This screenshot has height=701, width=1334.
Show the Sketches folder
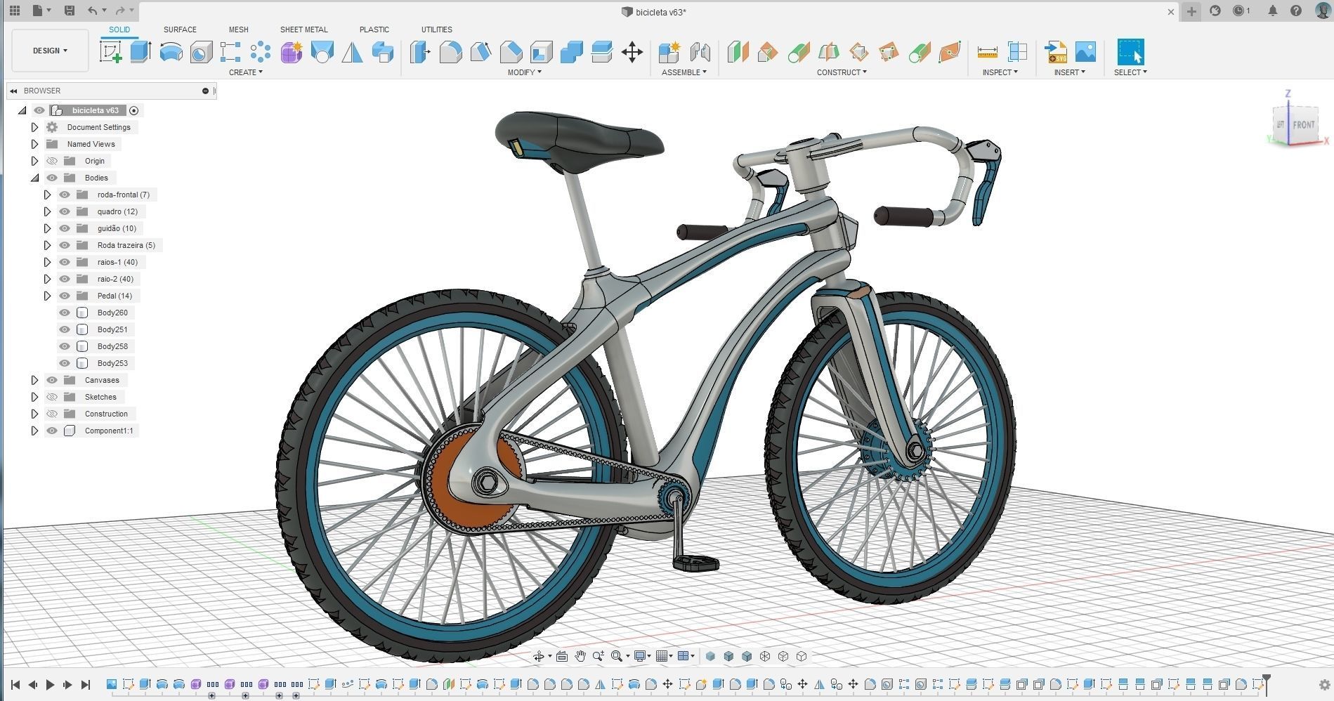coord(52,397)
